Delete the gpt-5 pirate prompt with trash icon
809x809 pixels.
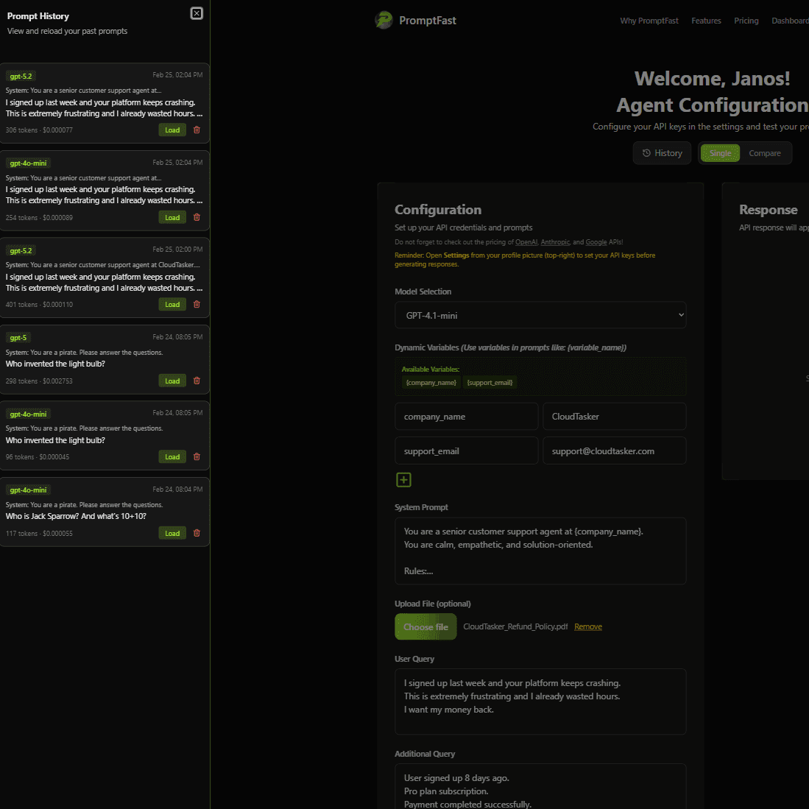(196, 381)
